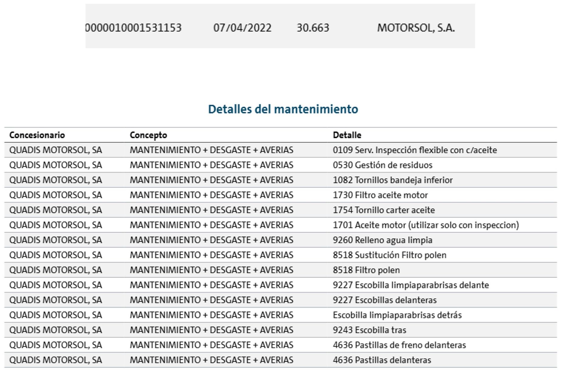The height and width of the screenshot is (383, 583).
Task: Select QUADIS MOTORSOL in the 1701 Aceite motor row
Action: pyautogui.click(x=56, y=225)
